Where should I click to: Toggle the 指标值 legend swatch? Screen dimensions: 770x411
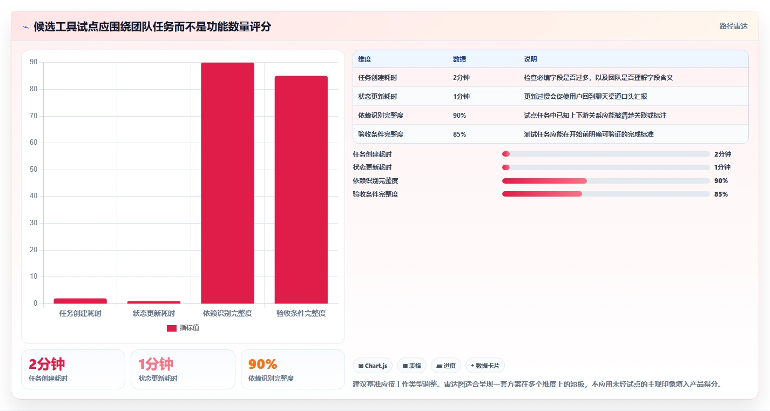click(171, 328)
